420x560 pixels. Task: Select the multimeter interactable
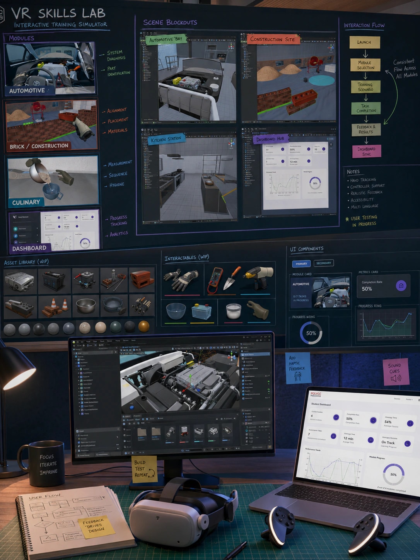point(215,281)
